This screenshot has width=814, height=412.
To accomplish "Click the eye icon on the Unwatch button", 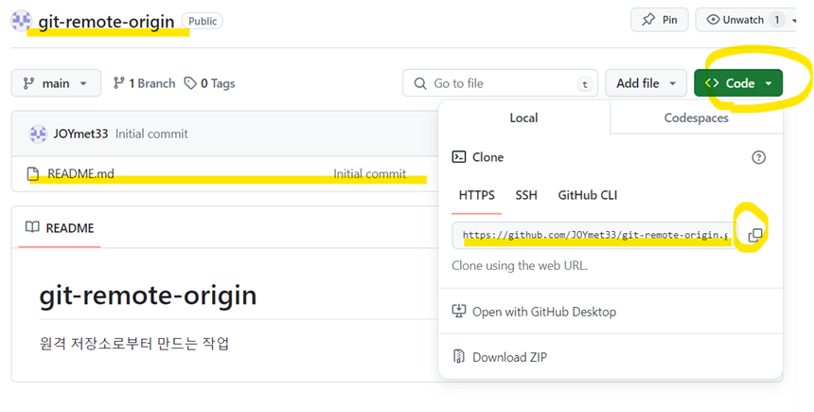I will (x=714, y=20).
